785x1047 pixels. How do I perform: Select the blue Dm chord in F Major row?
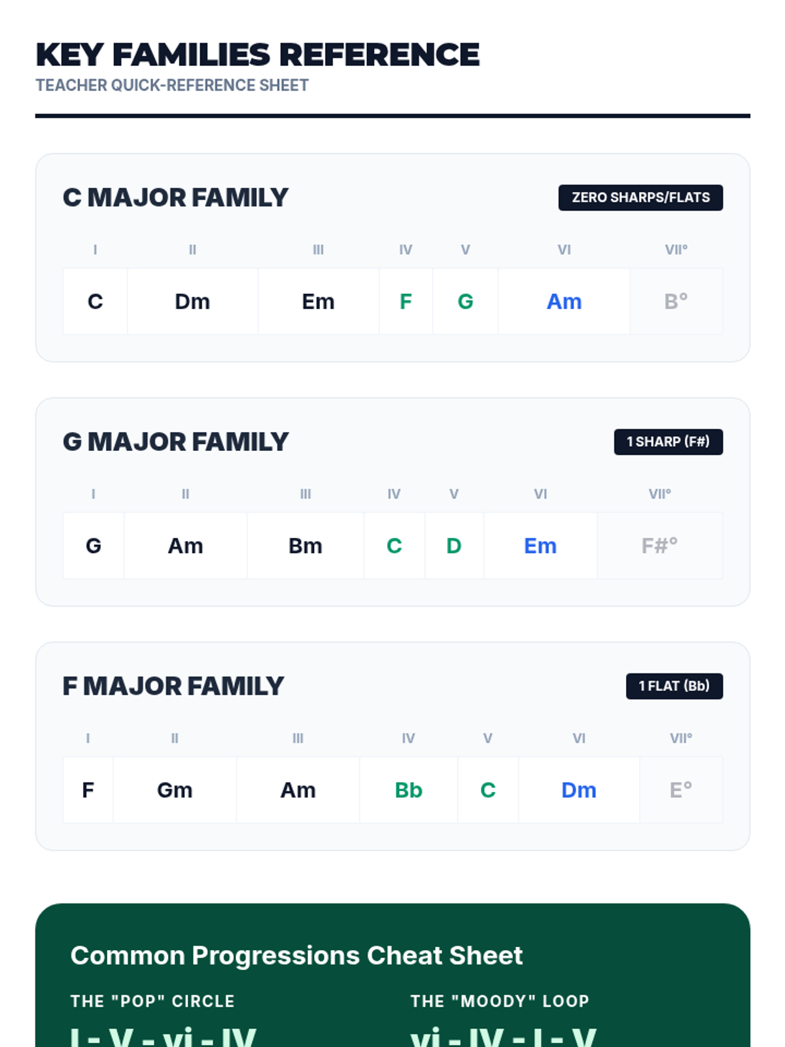click(579, 790)
